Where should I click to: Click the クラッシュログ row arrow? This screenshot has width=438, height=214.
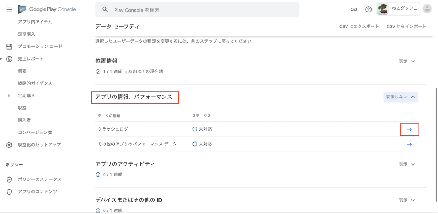coord(409,129)
